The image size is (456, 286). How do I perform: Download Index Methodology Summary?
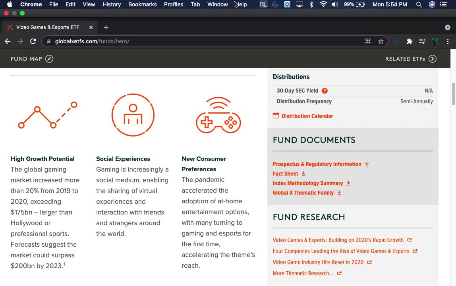(x=311, y=183)
